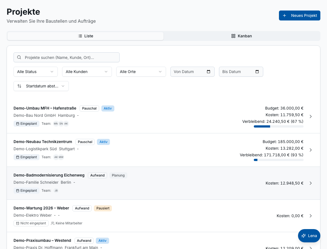Viewport: 327px width, 249px height.
Task: Click the AK avatar on Hafenstraße project
Action: (x=66, y=124)
